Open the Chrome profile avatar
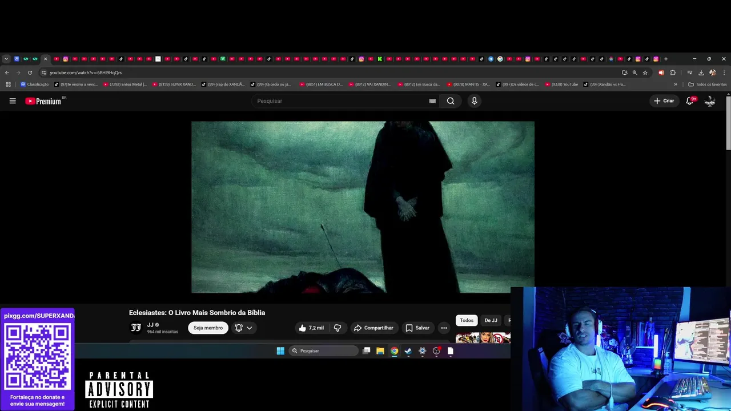 (x=712, y=72)
